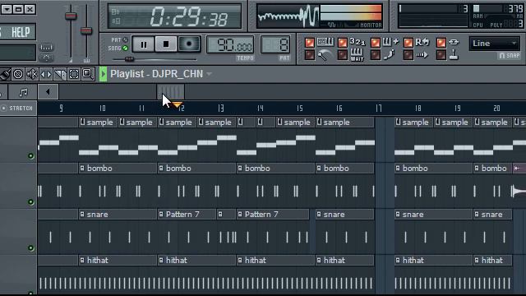Pause playback with the pause button
This screenshot has height=296, width=526.
[x=144, y=44]
